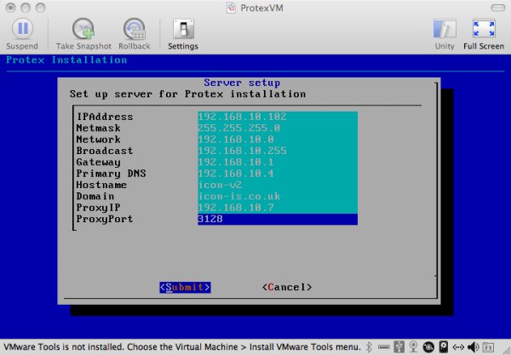The width and height of the screenshot is (511, 355).
Task: Click the 'Hostname' label
Action: point(101,185)
